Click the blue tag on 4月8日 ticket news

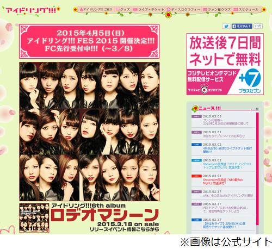pos(196,145)
